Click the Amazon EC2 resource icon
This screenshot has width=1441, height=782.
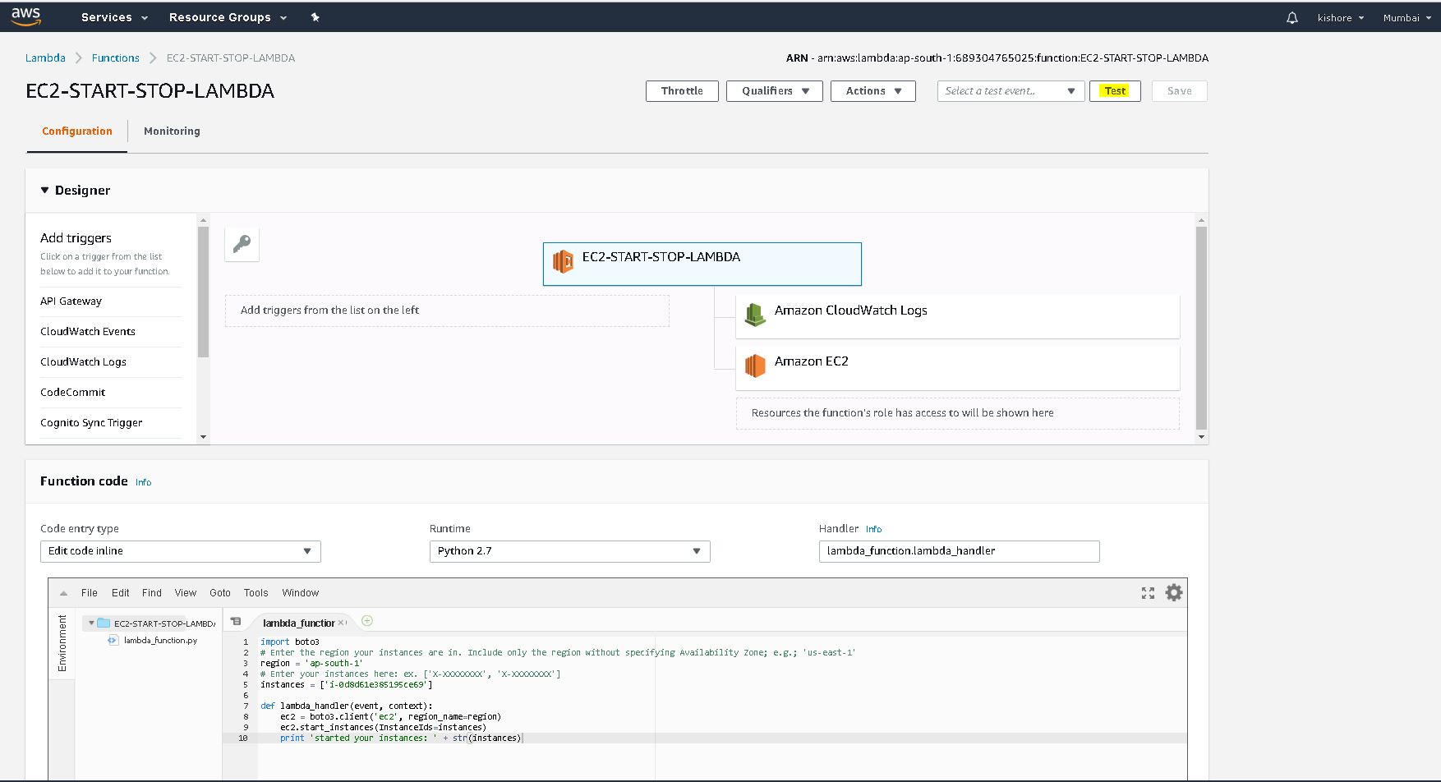pyautogui.click(x=754, y=365)
